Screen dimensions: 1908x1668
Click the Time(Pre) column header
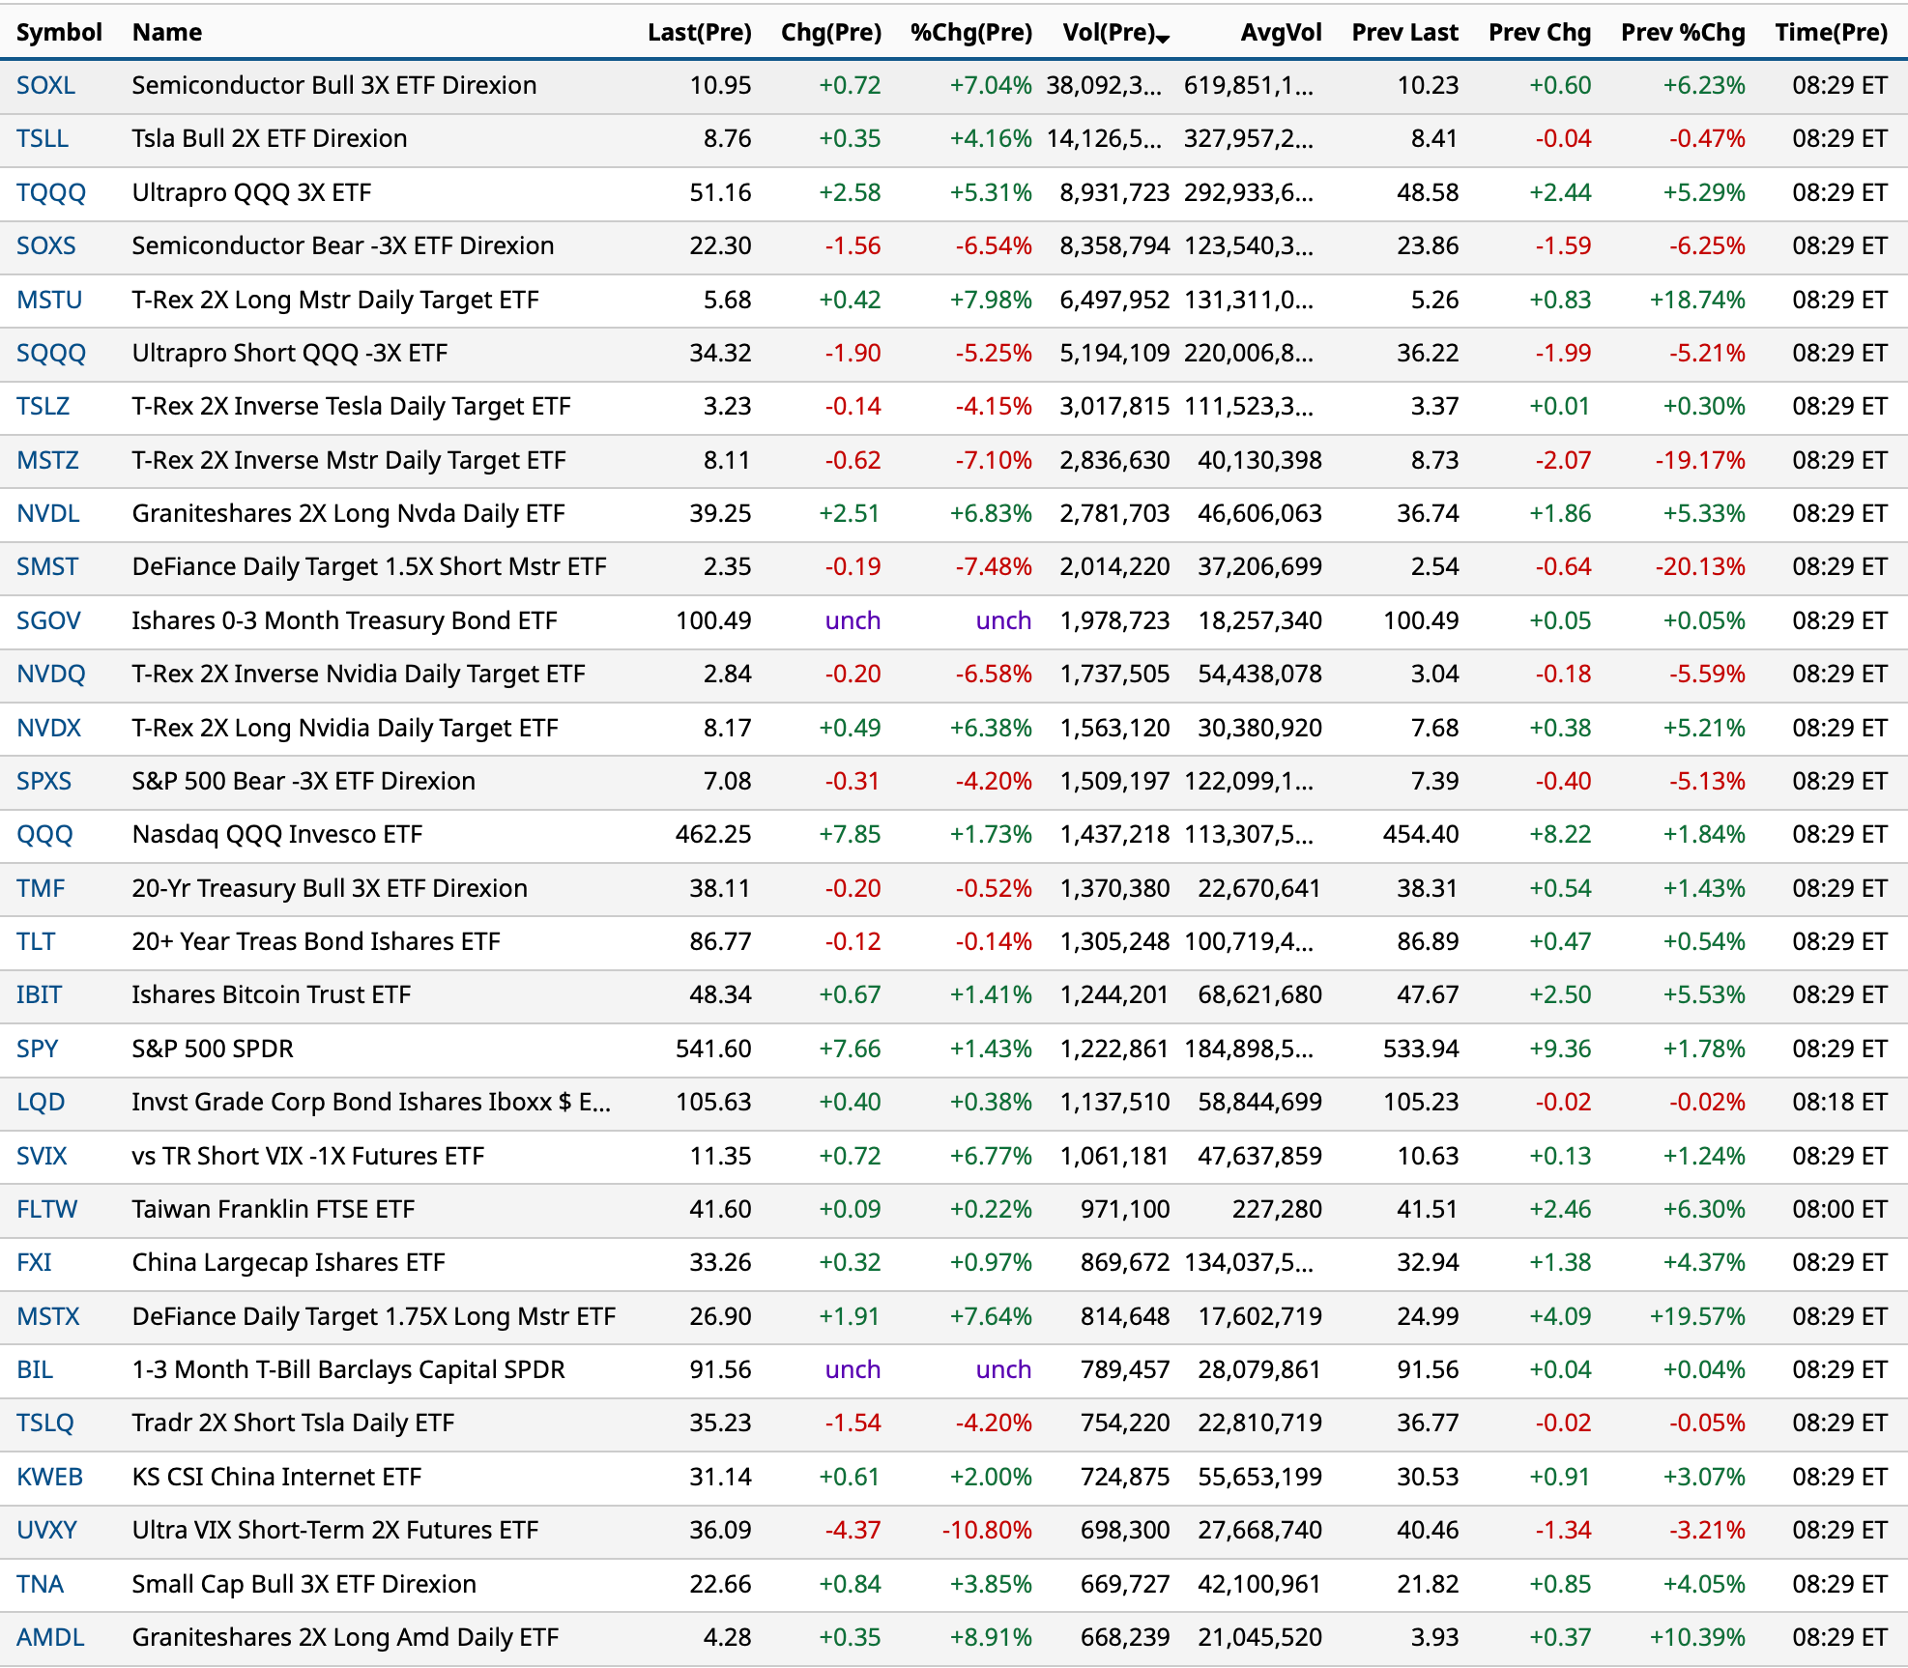(x=1831, y=33)
